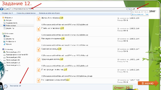Select Избранное star in navigation pane

click(x=3, y=17)
